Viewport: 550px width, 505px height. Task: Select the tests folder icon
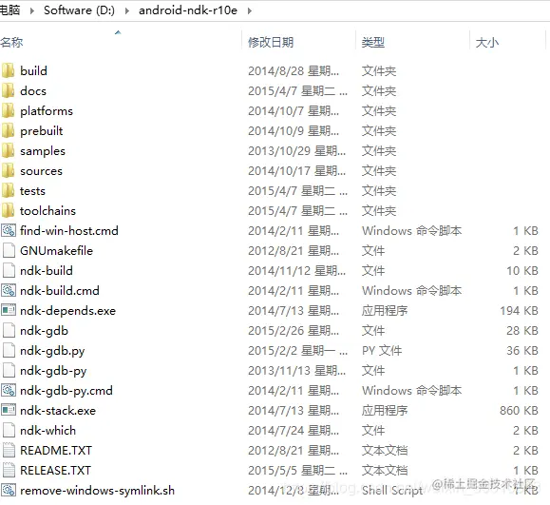(x=8, y=191)
